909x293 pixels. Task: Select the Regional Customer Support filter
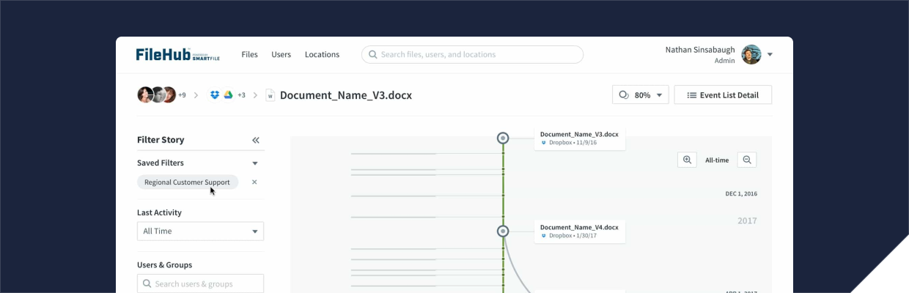pos(187,182)
